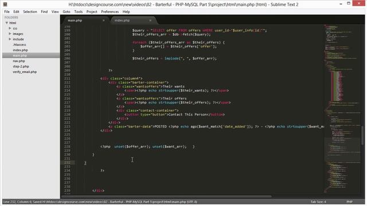The height and width of the screenshot is (206, 367).
Task: Click the 'Contact This Person' button text
Action: point(188,114)
